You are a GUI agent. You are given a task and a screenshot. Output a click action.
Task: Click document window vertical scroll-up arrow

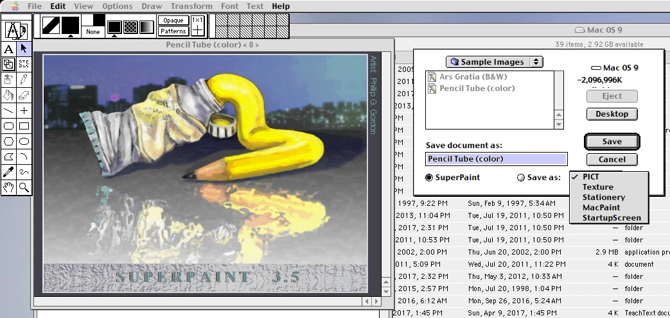pyautogui.click(x=386, y=282)
